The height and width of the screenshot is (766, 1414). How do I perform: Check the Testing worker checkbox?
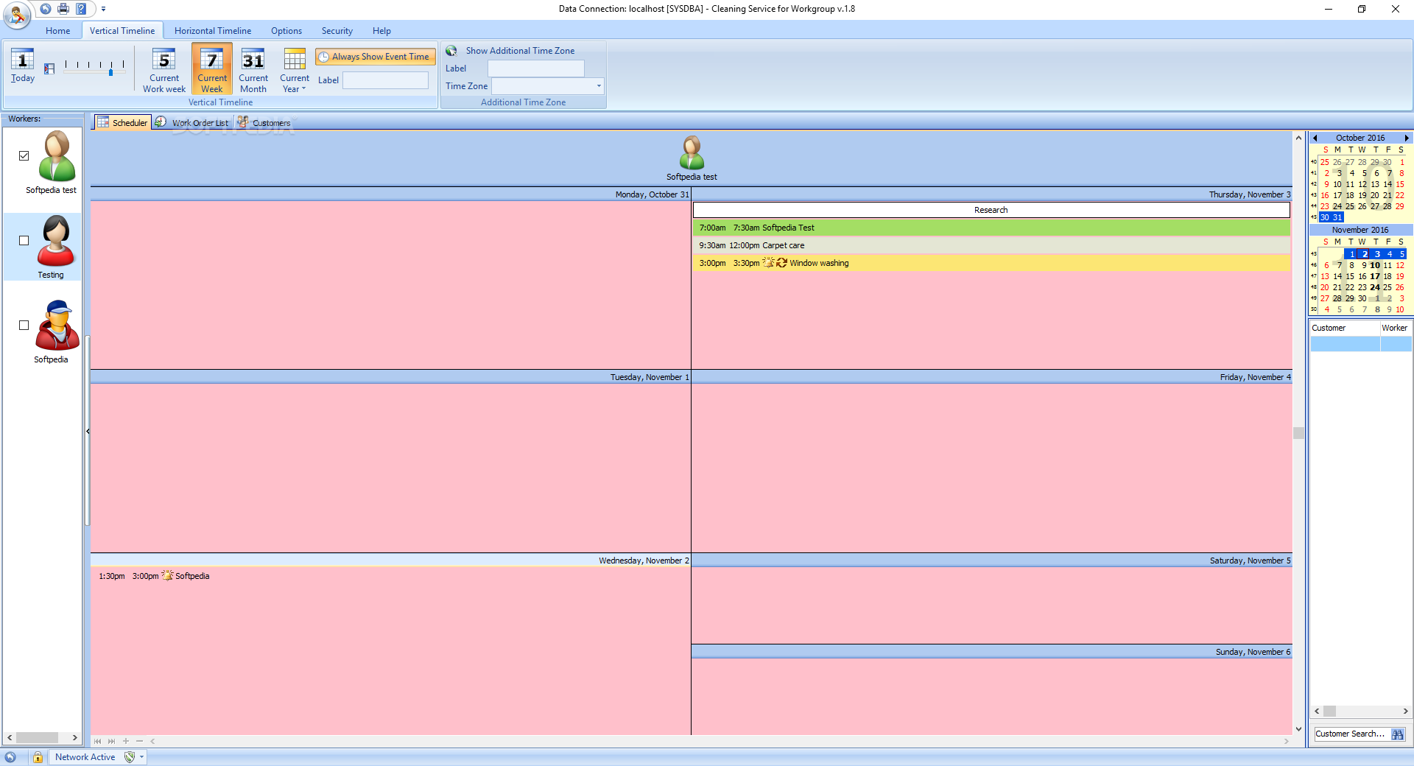pos(24,240)
